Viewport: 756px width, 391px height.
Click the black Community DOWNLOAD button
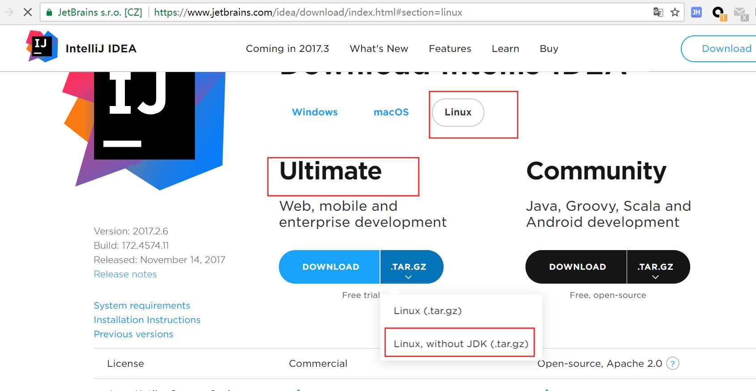click(x=576, y=267)
